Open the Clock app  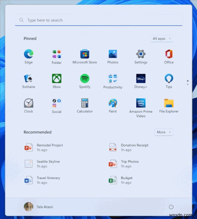click(x=29, y=106)
